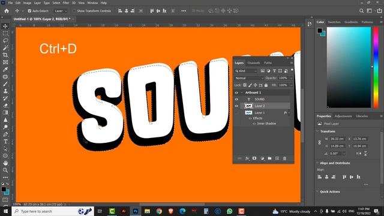
Task: Select the Magic Wand tool
Action: pyautogui.click(x=5, y=48)
